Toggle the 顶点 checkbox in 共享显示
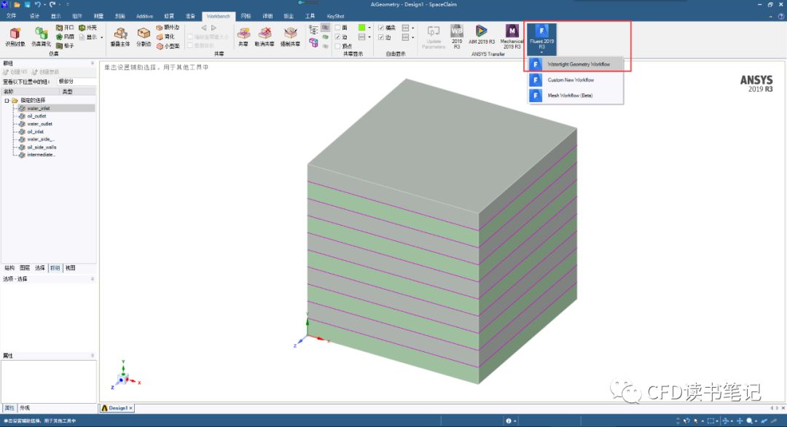Screen dimensions: 787x427 click(x=338, y=46)
